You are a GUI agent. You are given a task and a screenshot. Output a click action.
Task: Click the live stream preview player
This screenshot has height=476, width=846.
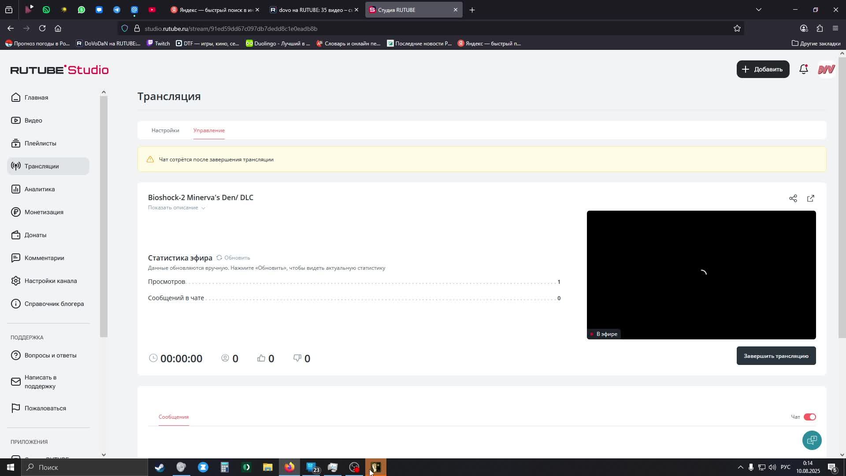coord(701,274)
